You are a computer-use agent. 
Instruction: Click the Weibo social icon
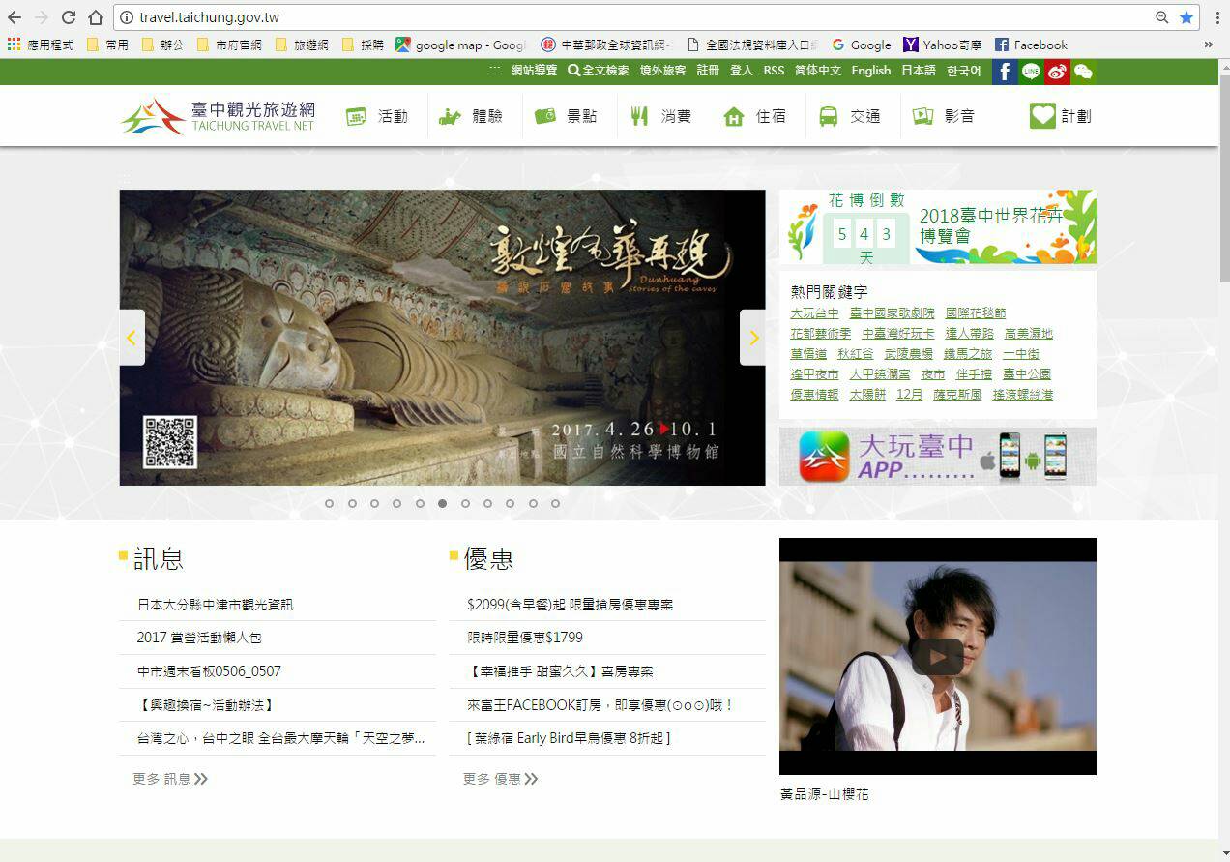coord(1057,72)
